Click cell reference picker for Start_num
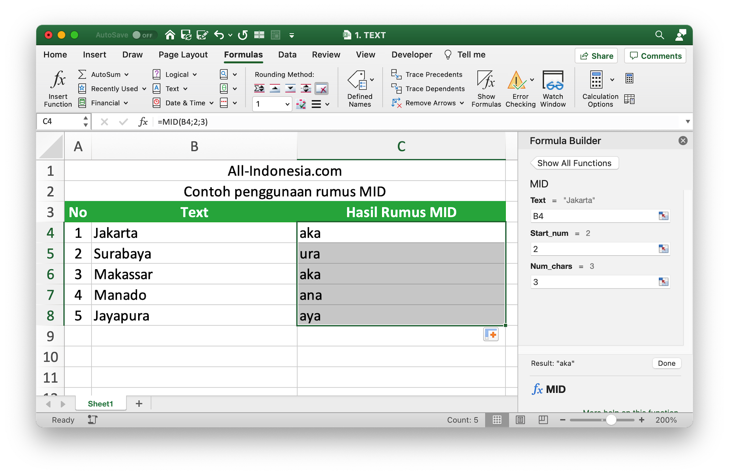The width and height of the screenshot is (729, 475). pyautogui.click(x=663, y=249)
